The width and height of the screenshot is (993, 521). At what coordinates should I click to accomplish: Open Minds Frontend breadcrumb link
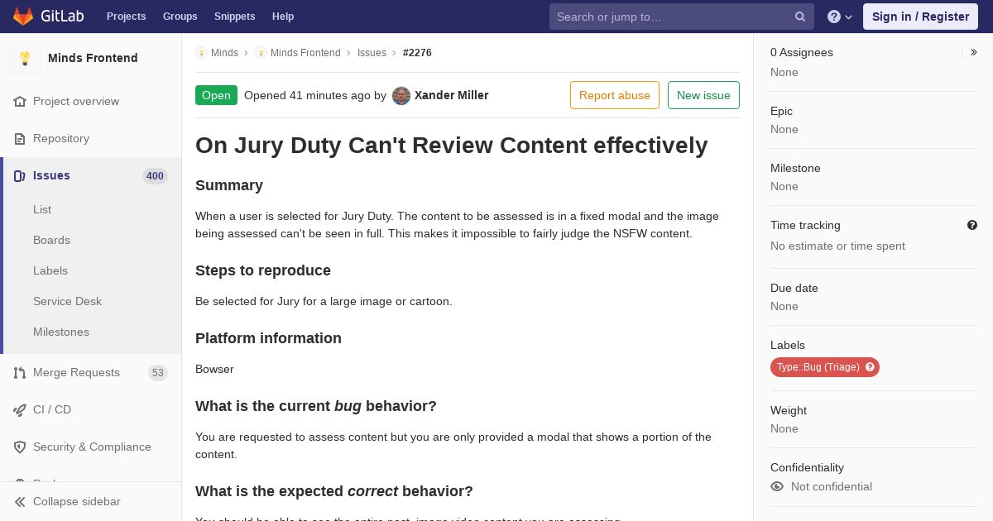(x=305, y=52)
